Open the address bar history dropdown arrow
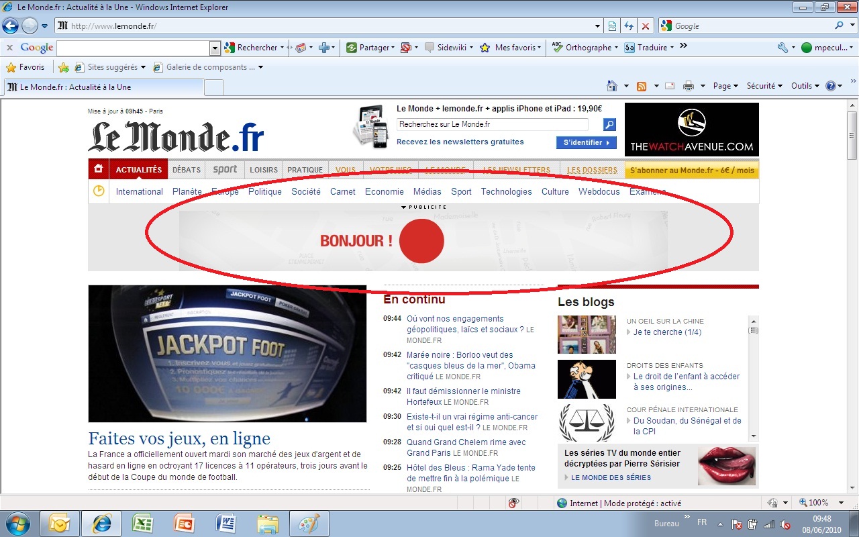859x537 pixels. [598, 26]
